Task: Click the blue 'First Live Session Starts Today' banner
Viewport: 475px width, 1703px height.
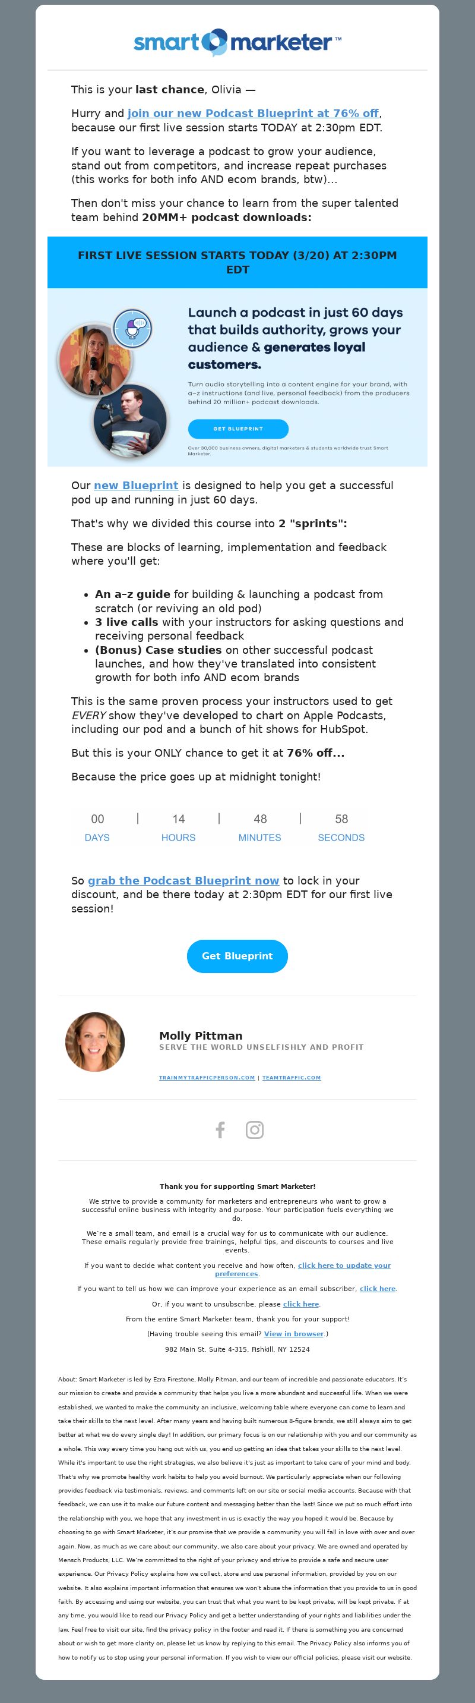Action: [237, 263]
